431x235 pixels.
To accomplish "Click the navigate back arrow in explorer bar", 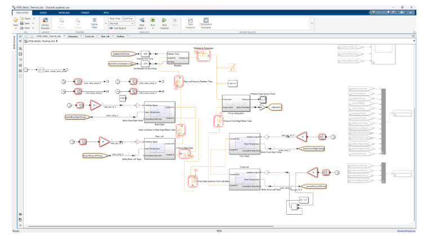I will tap(20, 36).
